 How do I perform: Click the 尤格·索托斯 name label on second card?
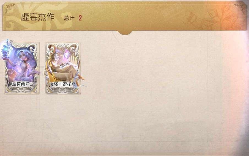pyautogui.click(x=63, y=84)
